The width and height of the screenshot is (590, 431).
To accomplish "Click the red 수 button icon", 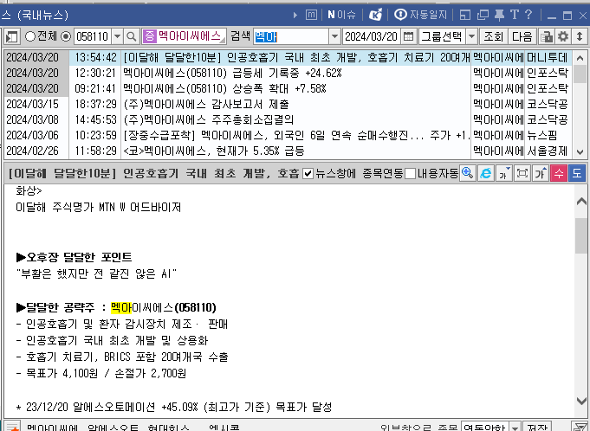I will (559, 173).
